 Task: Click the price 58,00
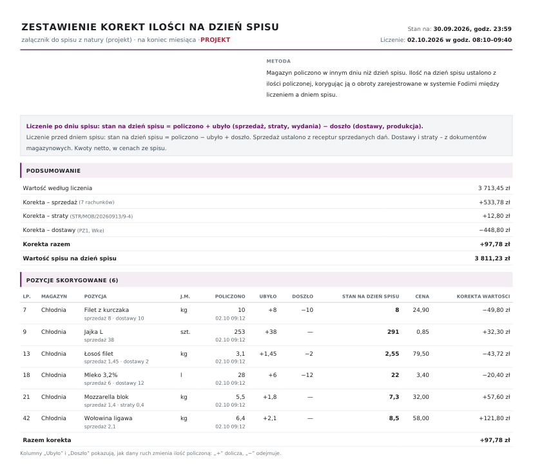(421, 418)
